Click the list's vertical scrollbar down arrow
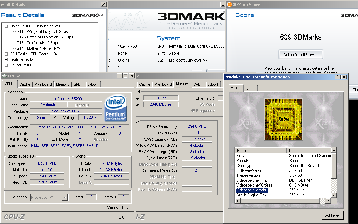Screen dimensions: 358x224 (x=334, y=195)
